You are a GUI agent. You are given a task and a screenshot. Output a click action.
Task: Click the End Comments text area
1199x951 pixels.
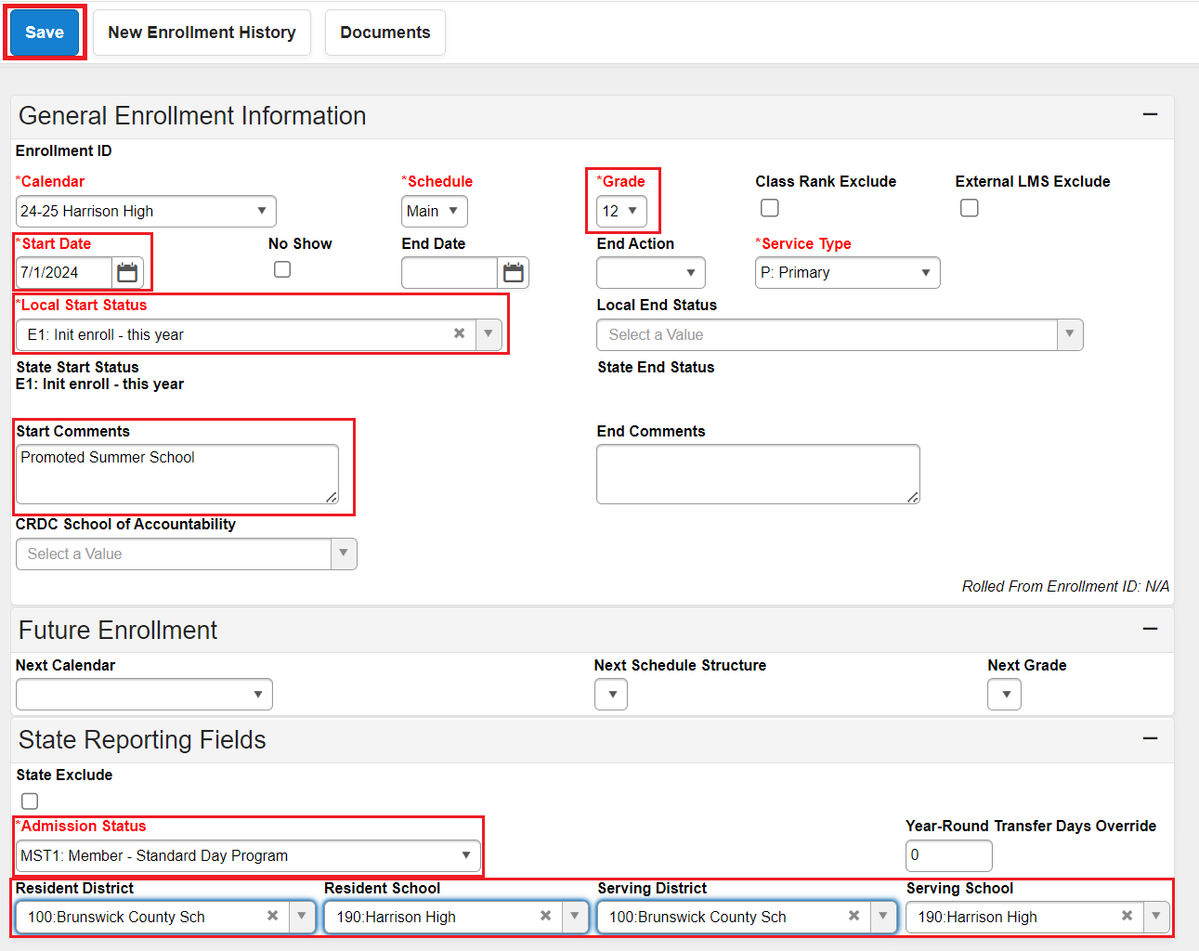tap(758, 474)
